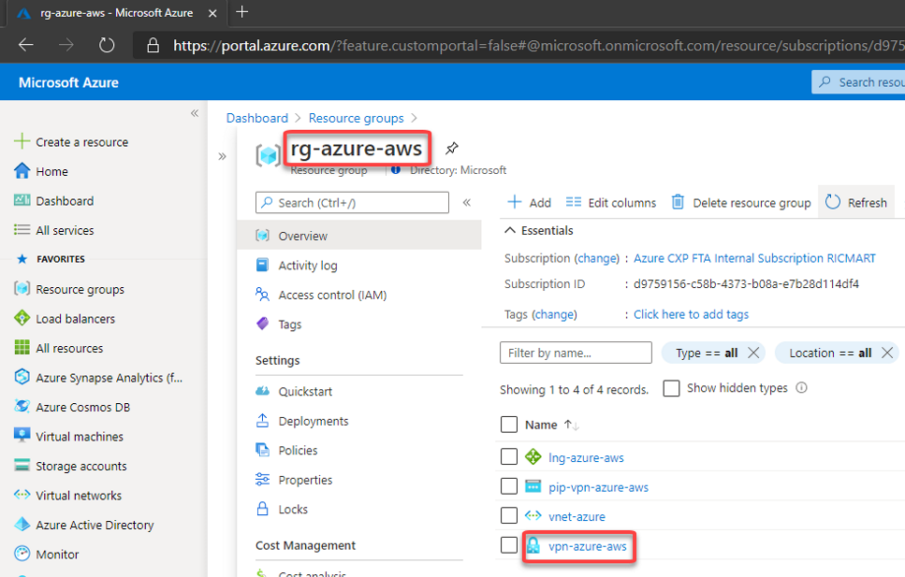Click the Directory info icon

tap(395, 169)
